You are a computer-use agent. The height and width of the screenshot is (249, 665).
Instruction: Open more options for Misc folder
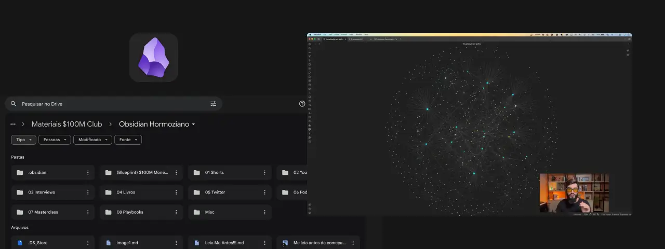point(264,212)
